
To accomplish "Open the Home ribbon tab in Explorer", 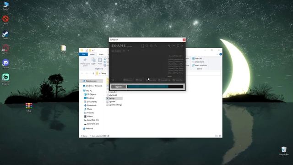I will [92, 54].
